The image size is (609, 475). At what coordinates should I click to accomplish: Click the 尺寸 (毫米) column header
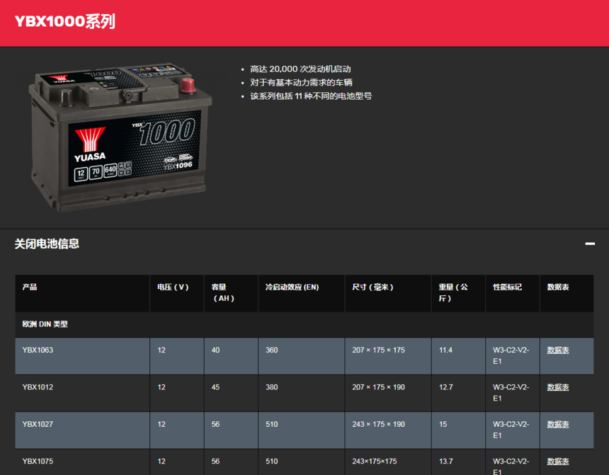click(388, 293)
